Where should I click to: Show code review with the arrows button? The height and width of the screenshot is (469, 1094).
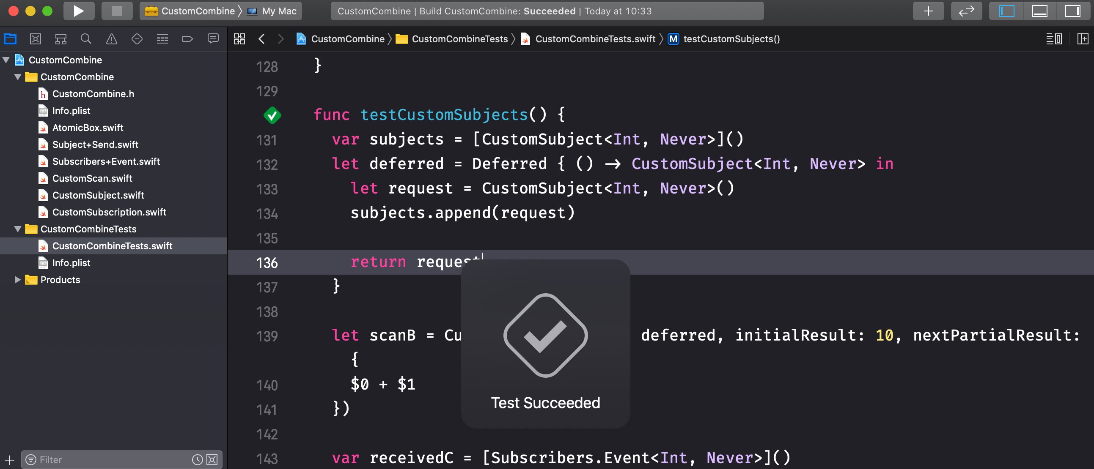[966, 11]
